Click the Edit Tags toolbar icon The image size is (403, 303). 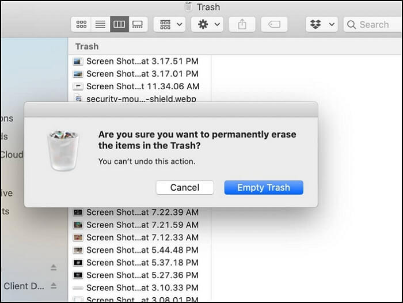coord(274,24)
